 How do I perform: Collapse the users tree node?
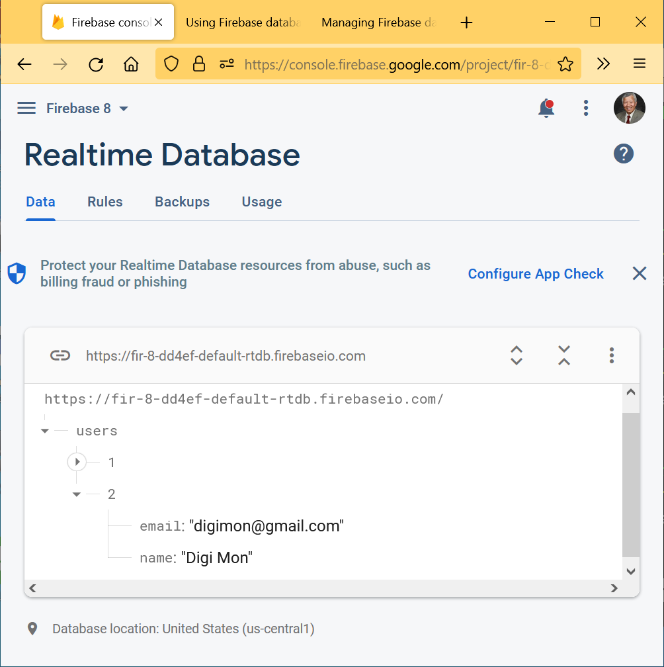click(45, 431)
